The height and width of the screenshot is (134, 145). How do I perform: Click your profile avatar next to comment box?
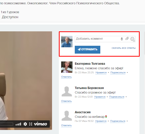click(67, 42)
